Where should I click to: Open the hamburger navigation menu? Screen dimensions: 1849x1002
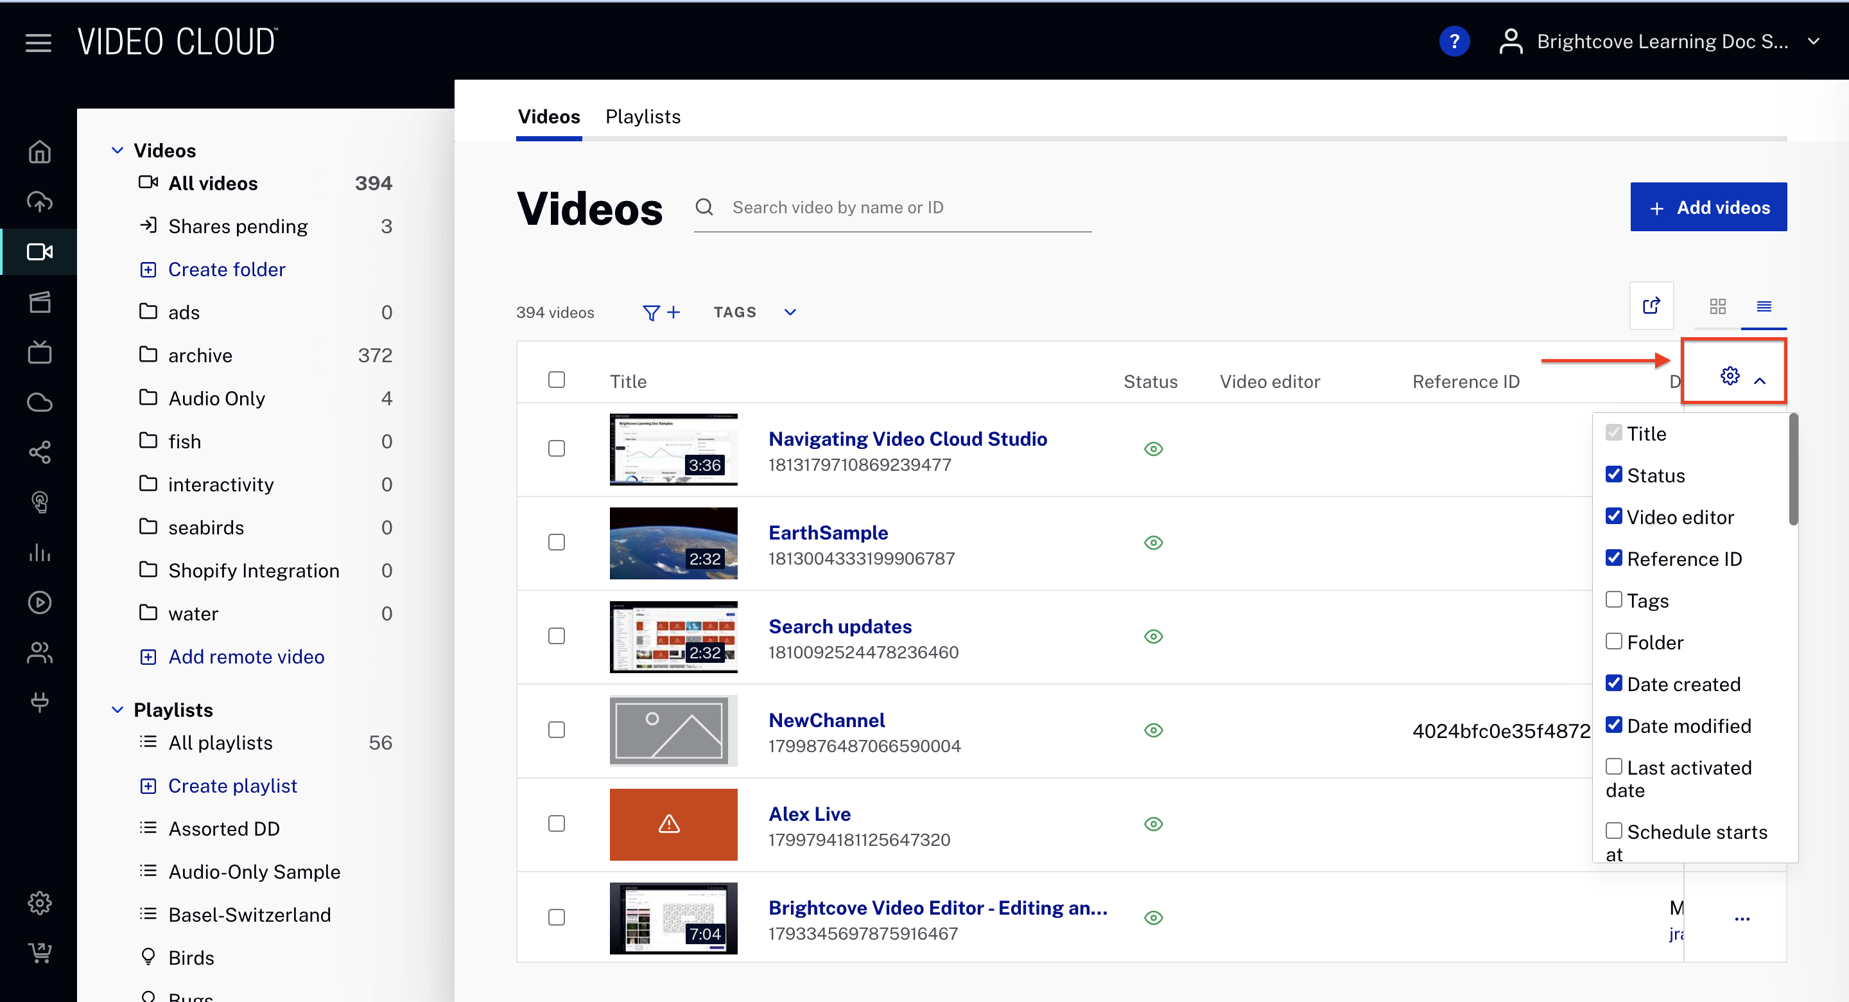coord(38,42)
